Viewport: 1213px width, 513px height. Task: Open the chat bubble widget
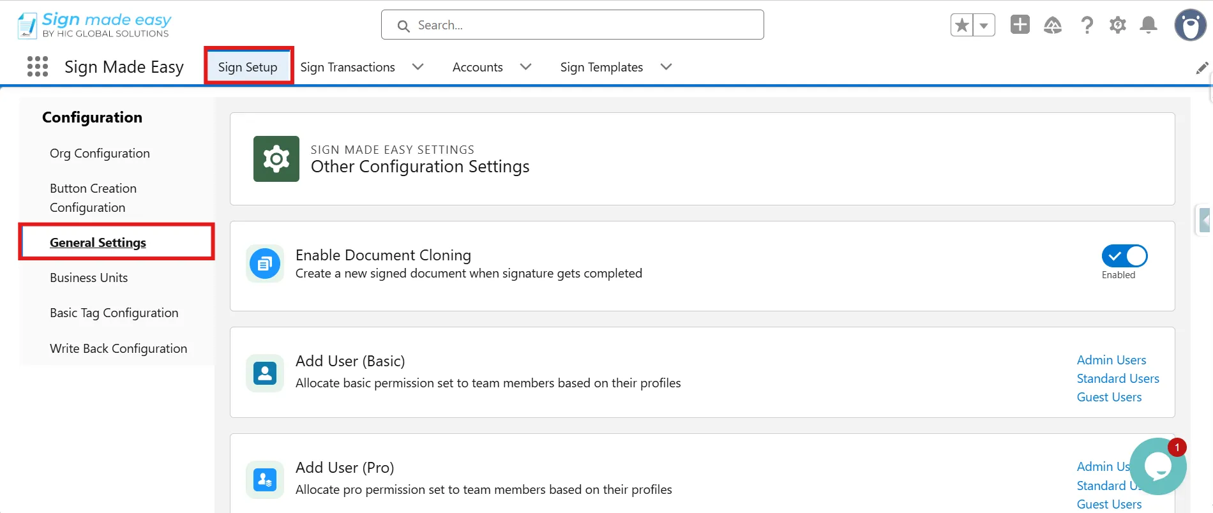(1158, 466)
